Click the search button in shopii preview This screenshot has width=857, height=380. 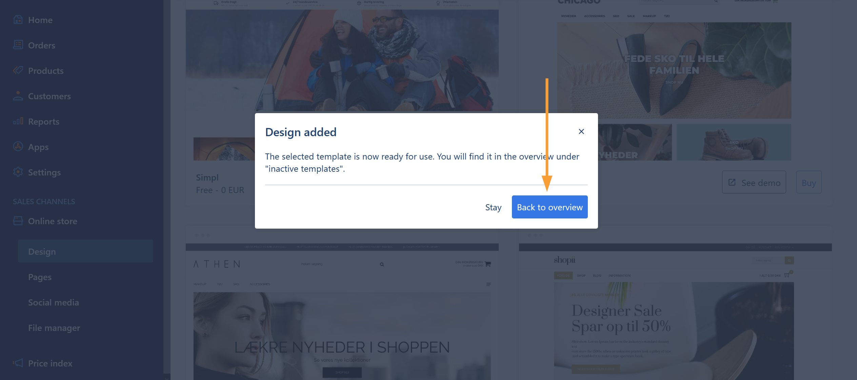(x=789, y=260)
